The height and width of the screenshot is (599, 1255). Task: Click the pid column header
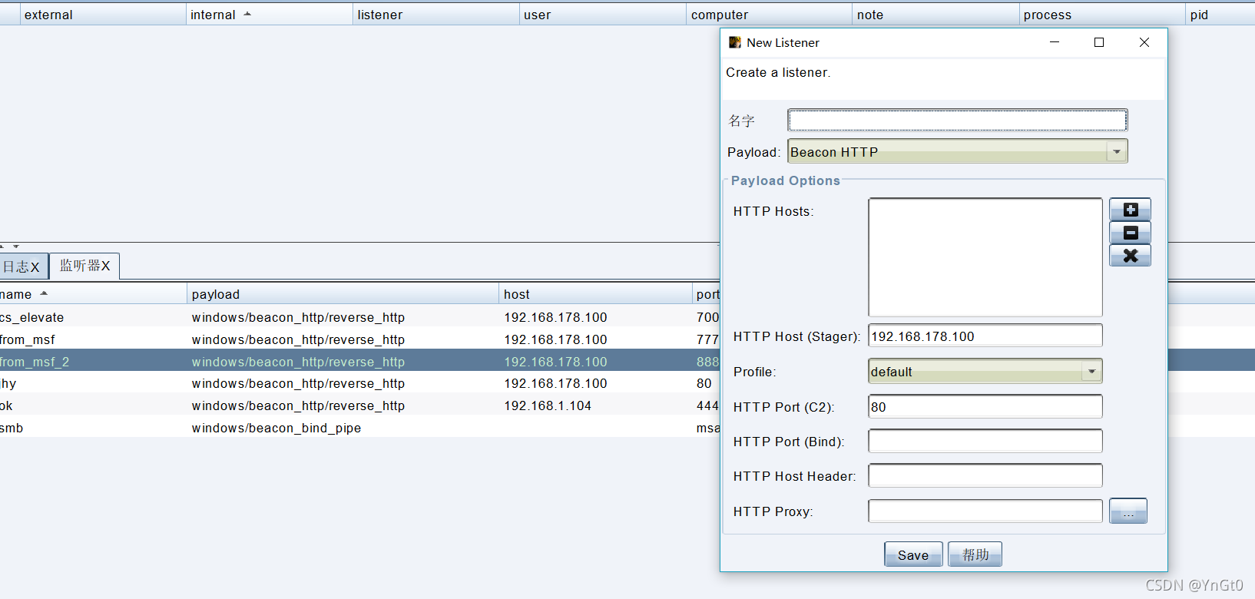click(1220, 15)
